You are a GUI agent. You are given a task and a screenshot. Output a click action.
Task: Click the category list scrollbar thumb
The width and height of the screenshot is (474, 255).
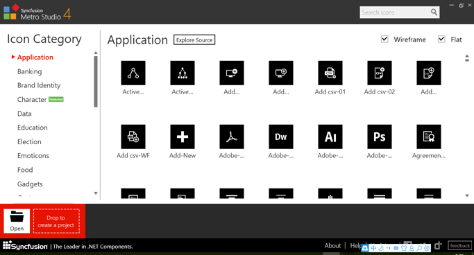pyautogui.click(x=96, y=82)
